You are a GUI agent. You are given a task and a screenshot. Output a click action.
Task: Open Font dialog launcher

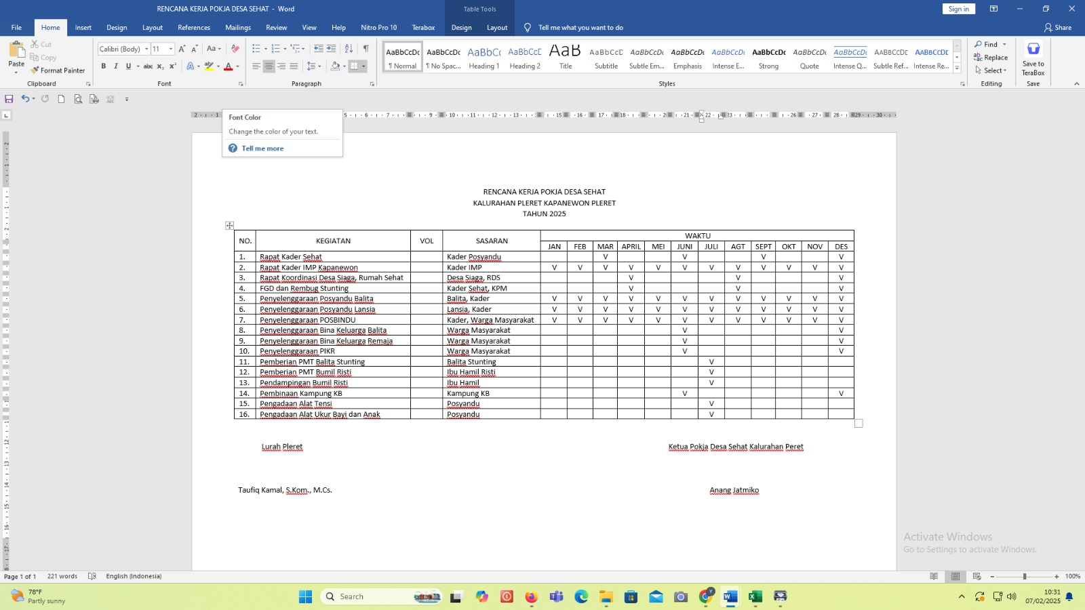tap(241, 84)
